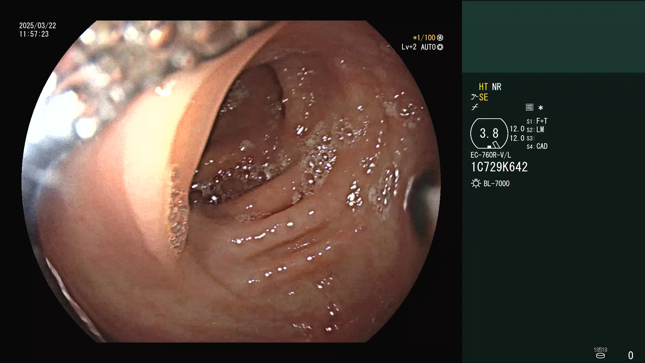
Task: Open the slider settings icon
Action: tap(529, 107)
